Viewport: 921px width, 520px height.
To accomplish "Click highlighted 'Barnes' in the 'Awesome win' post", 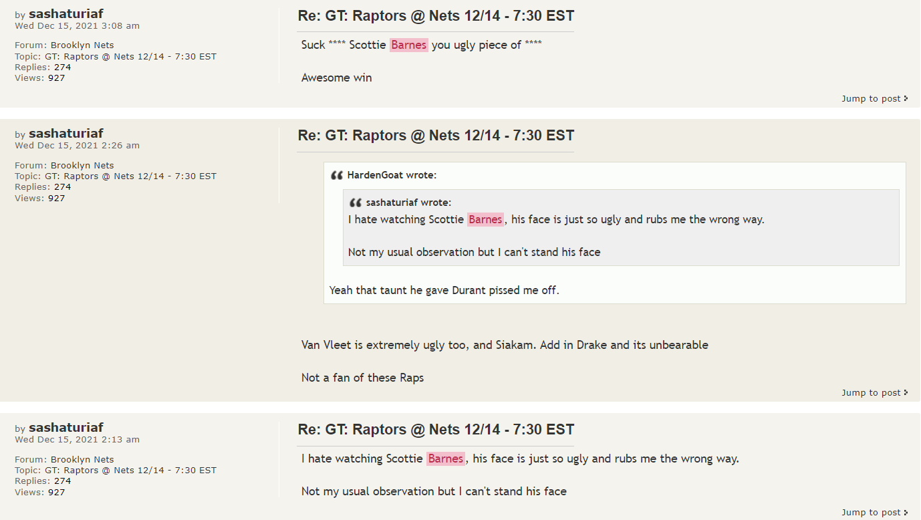I will [409, 45].
